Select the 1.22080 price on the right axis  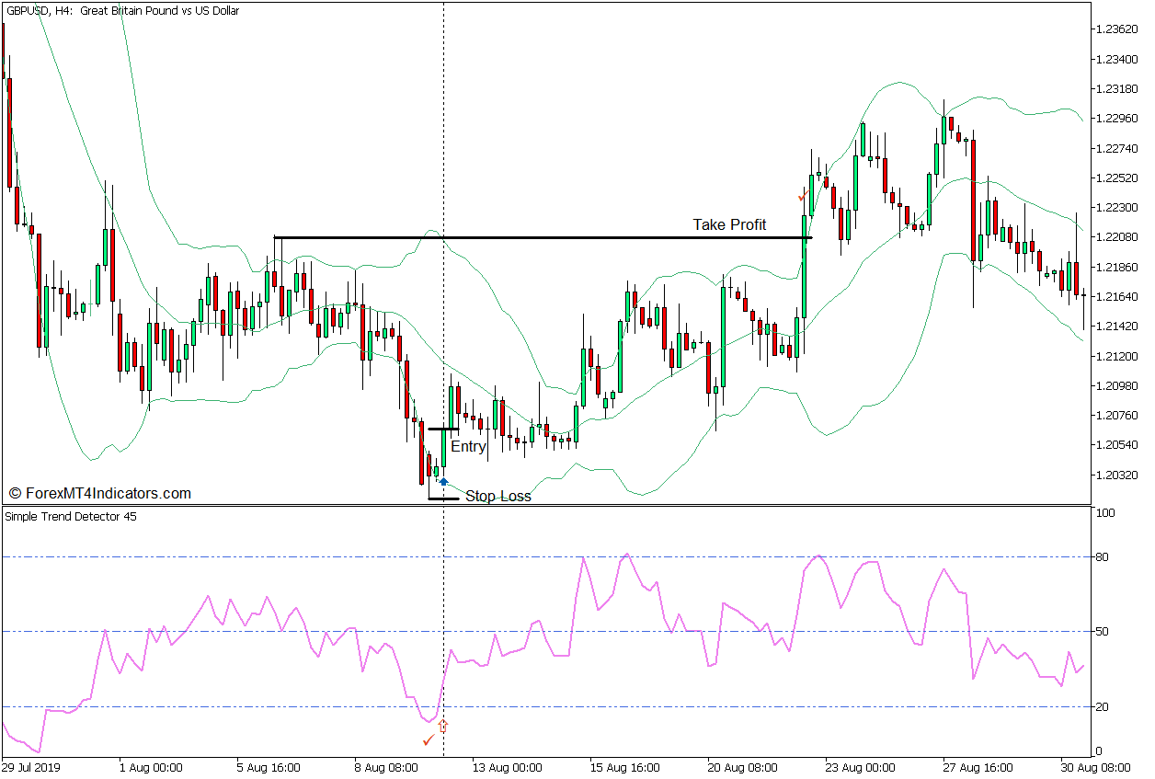(x=1120, y=235)
